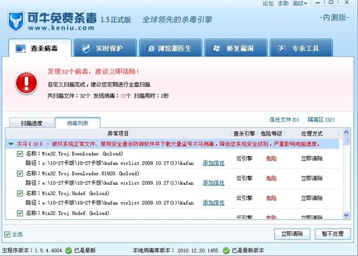Click the virus list scrollbar thumb
The image size is (358, 256).
[346, 140]
